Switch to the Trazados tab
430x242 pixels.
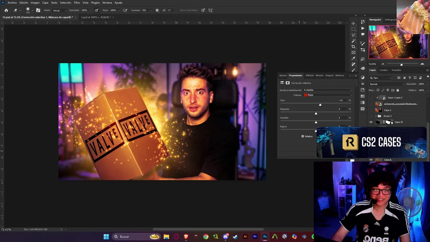(396, 70)
